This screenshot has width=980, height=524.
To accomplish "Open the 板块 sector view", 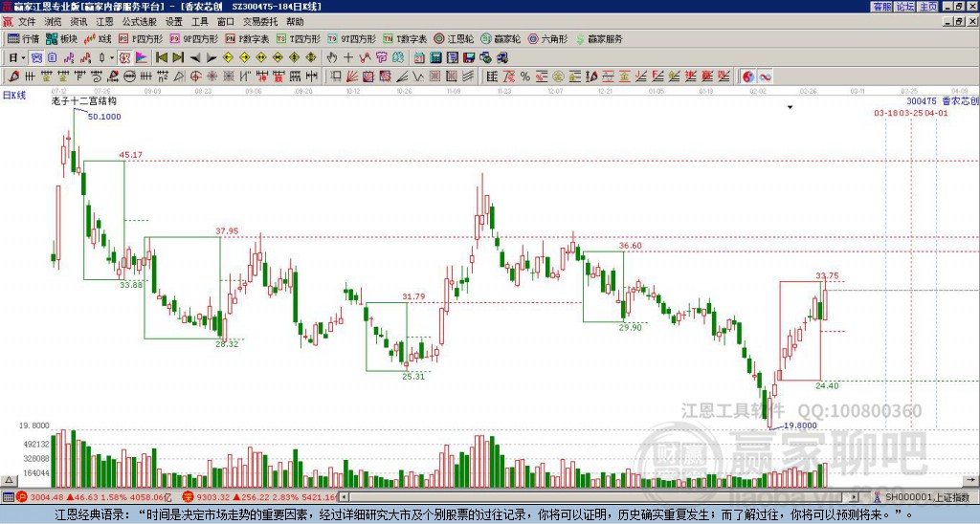I will coord(62,38).
